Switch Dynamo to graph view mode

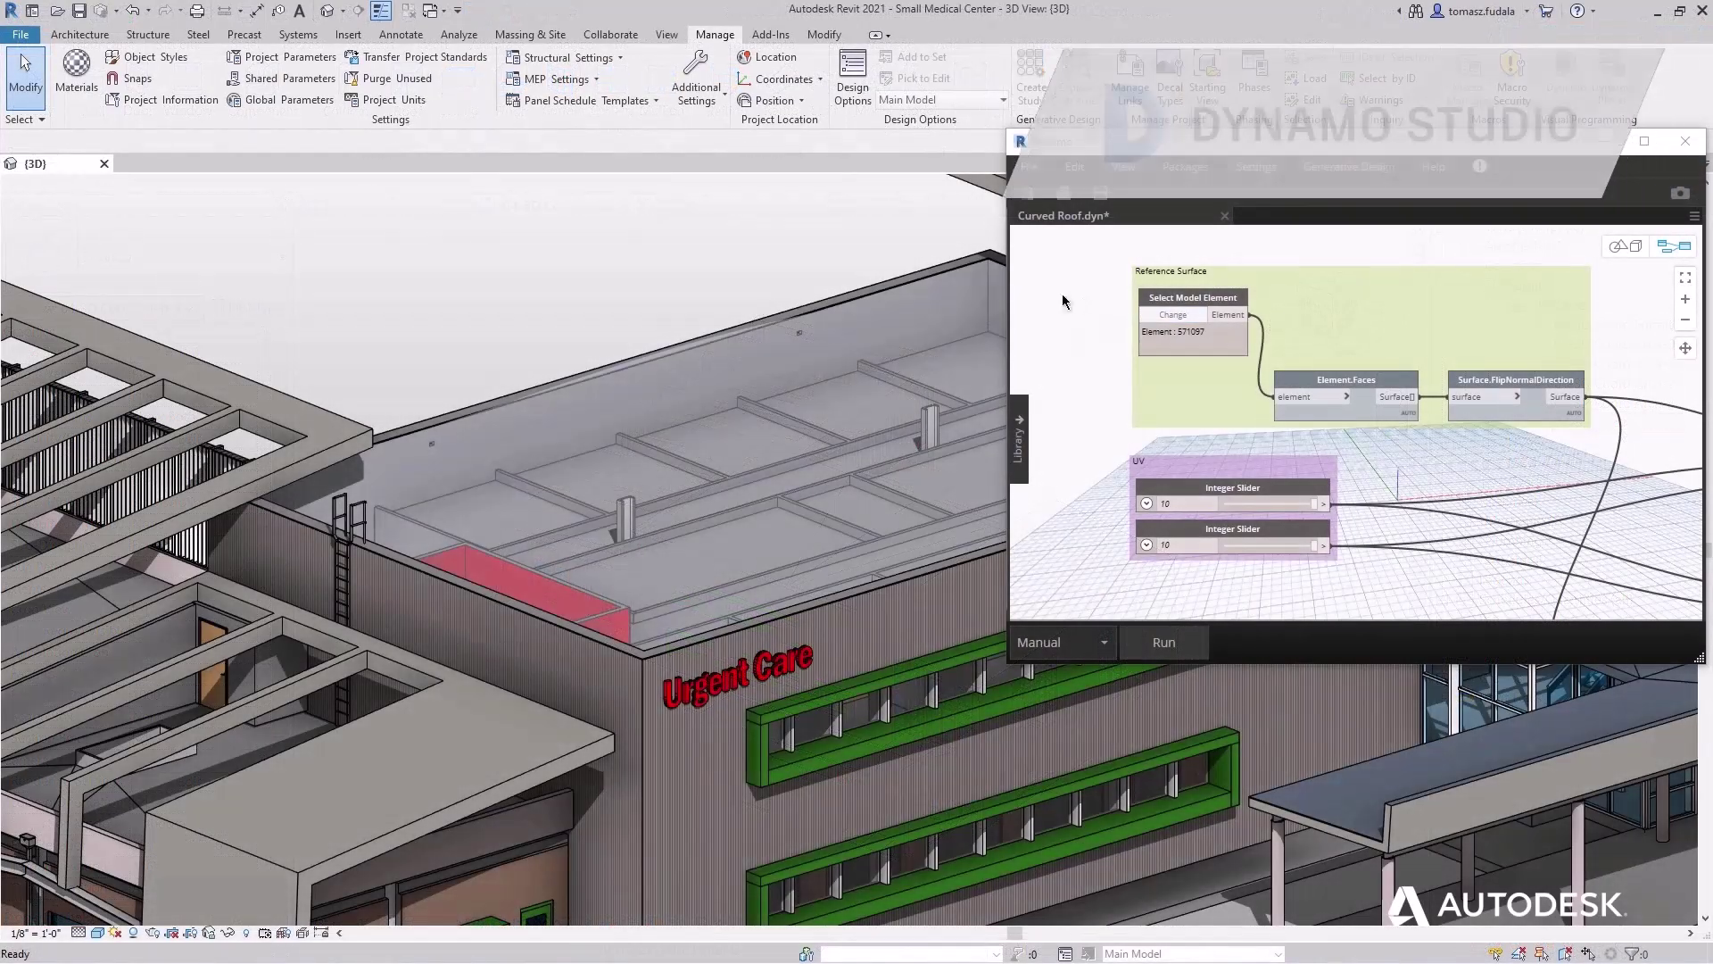point(1674,246)
